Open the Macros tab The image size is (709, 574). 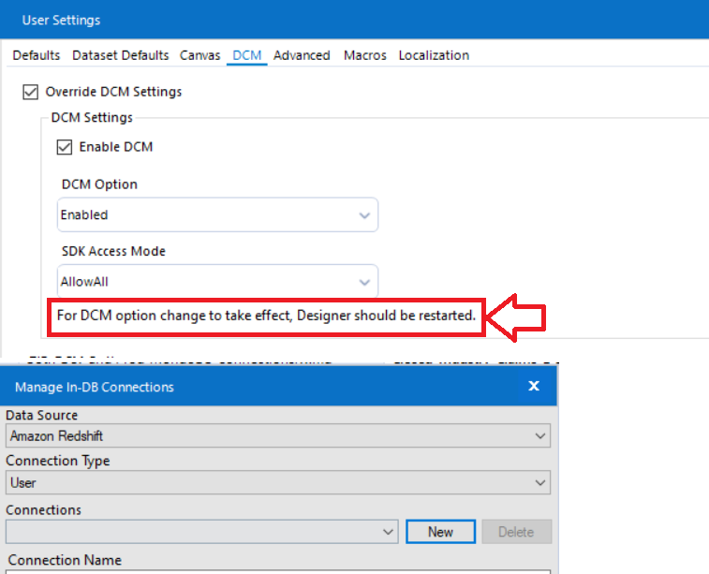[x=365, y=55]
